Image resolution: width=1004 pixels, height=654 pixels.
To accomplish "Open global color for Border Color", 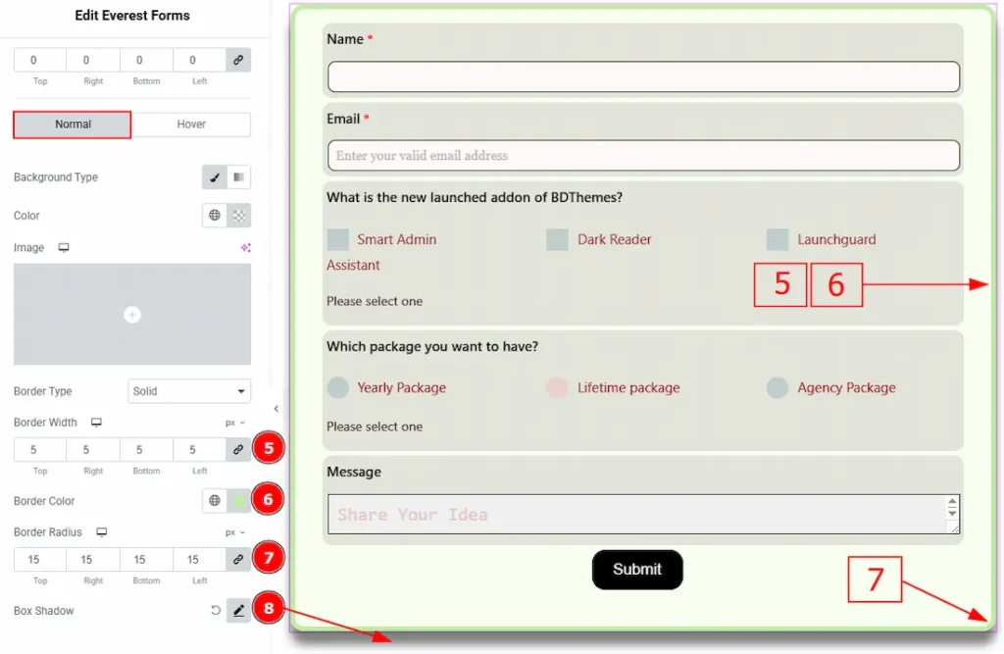I will 215,501.
